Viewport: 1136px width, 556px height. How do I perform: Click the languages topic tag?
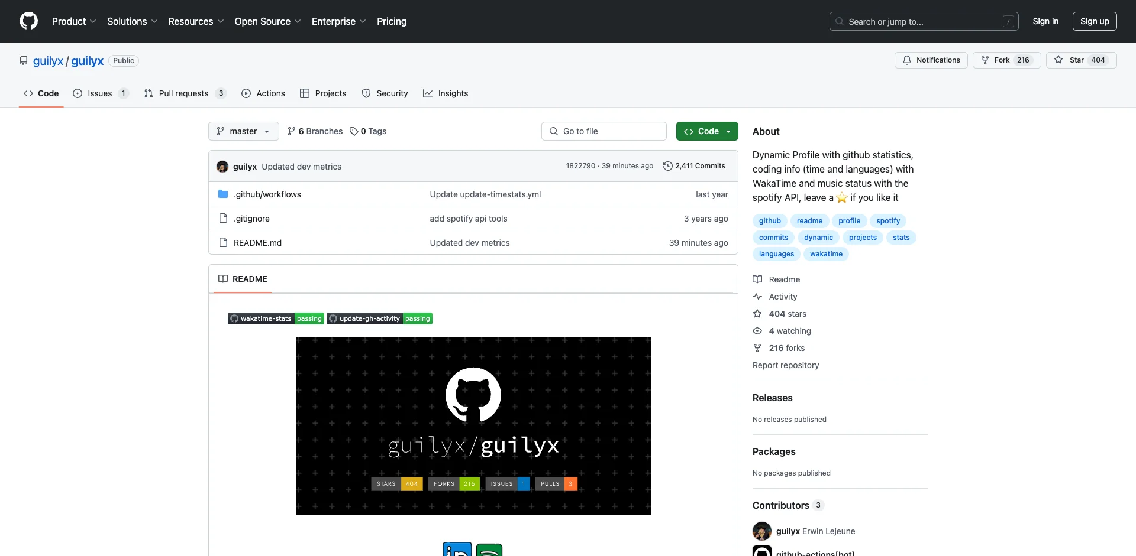pyautogui.click(x=776, y=254)
